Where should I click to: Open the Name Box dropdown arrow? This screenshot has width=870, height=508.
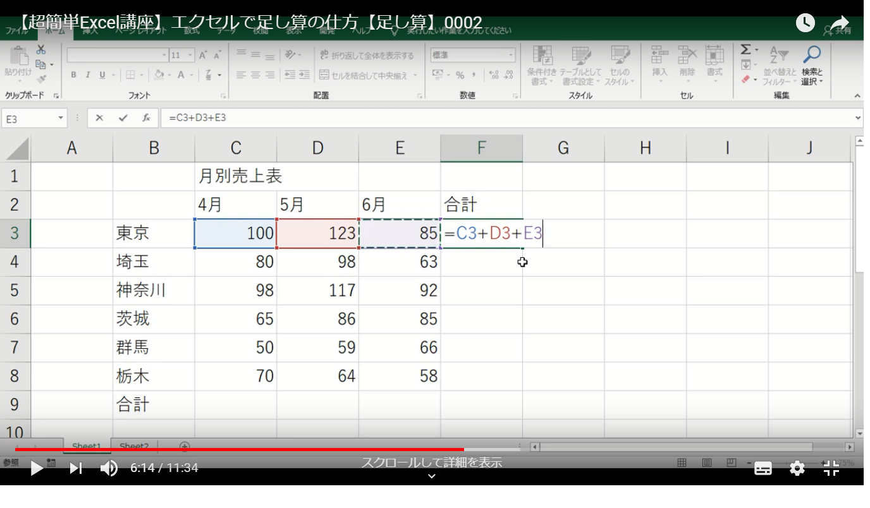[61, 118]
